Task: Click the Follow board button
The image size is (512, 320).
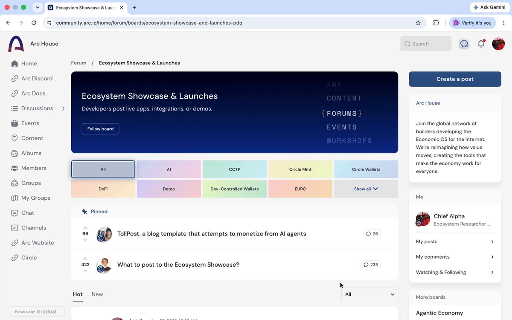Action: tap(100, 129)
